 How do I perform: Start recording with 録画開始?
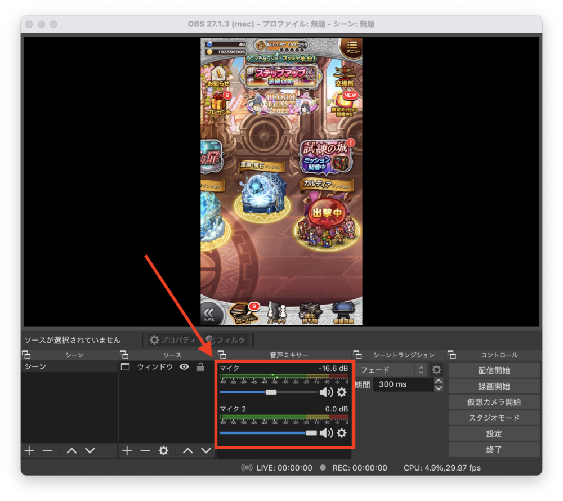click(494, 386)
